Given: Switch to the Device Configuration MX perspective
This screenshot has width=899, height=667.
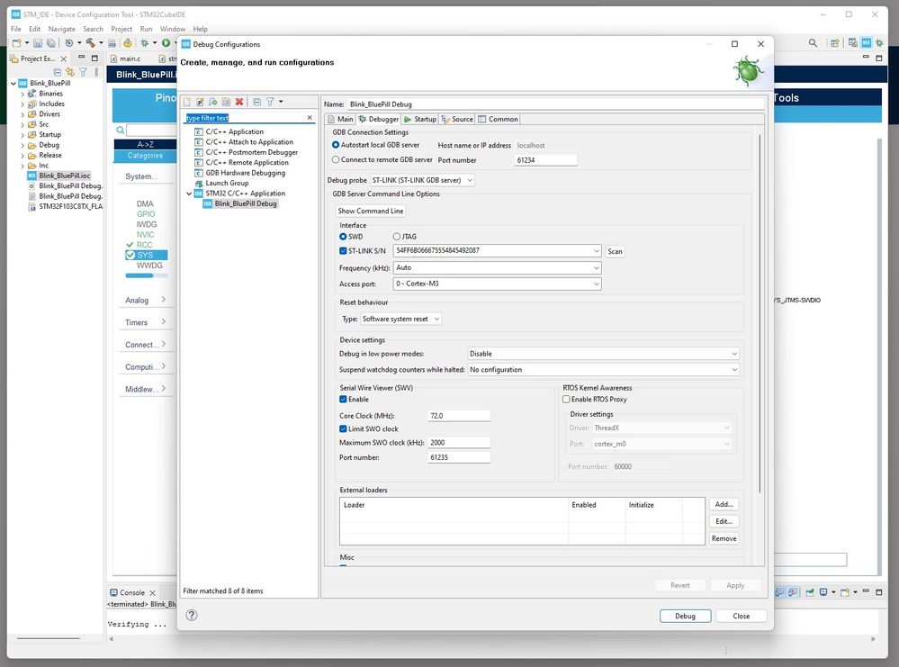Looking at the screenshot, I should tap(867, 43).
